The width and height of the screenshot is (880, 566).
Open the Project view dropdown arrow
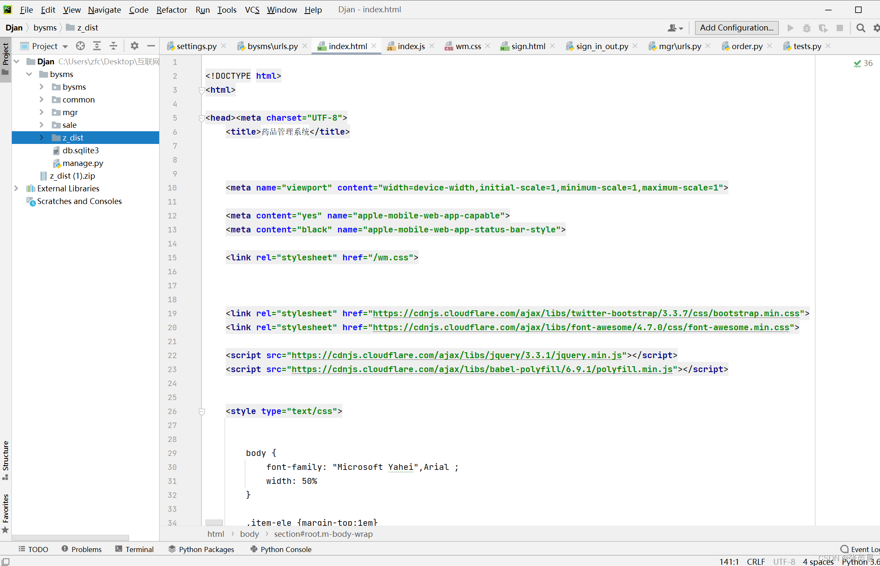(65, 47)
